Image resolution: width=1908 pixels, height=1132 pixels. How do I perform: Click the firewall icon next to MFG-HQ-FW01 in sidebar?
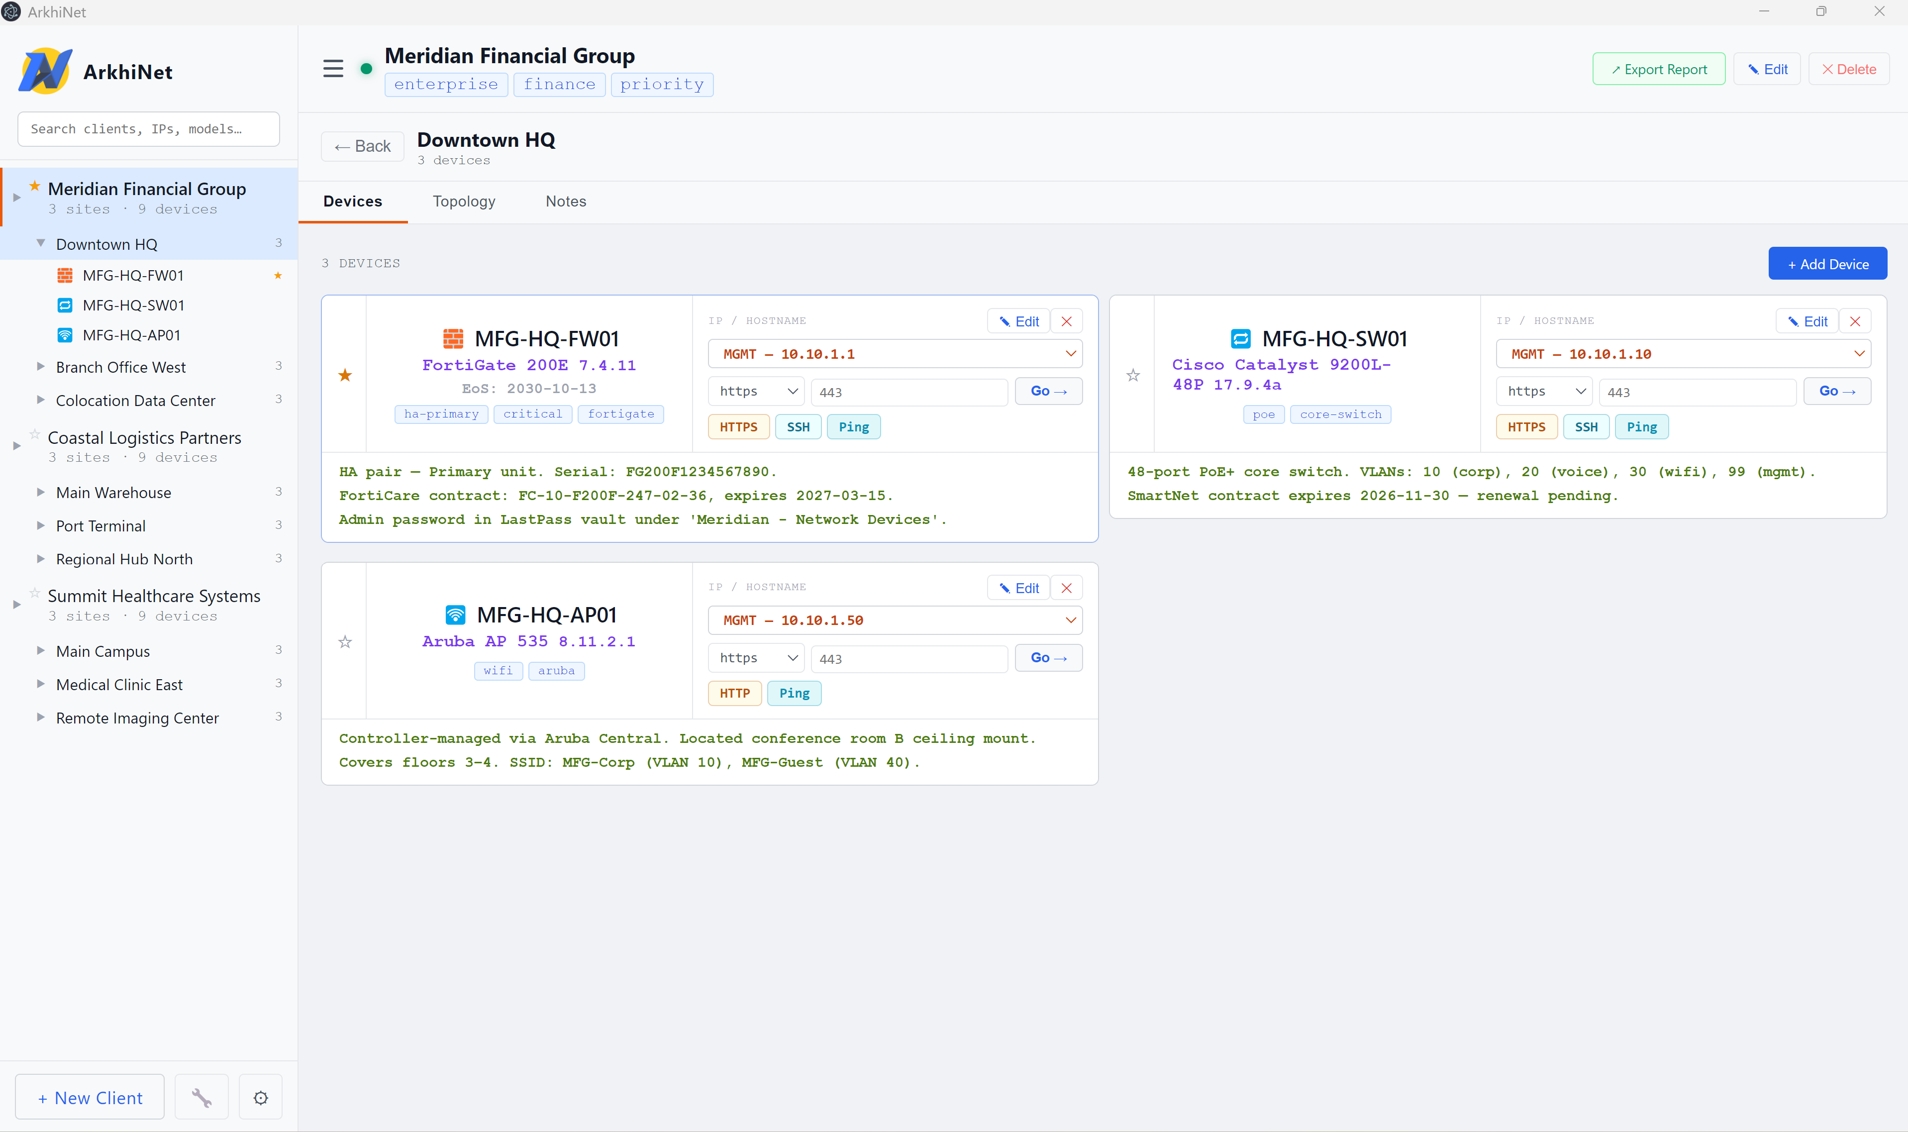[66, 275]
